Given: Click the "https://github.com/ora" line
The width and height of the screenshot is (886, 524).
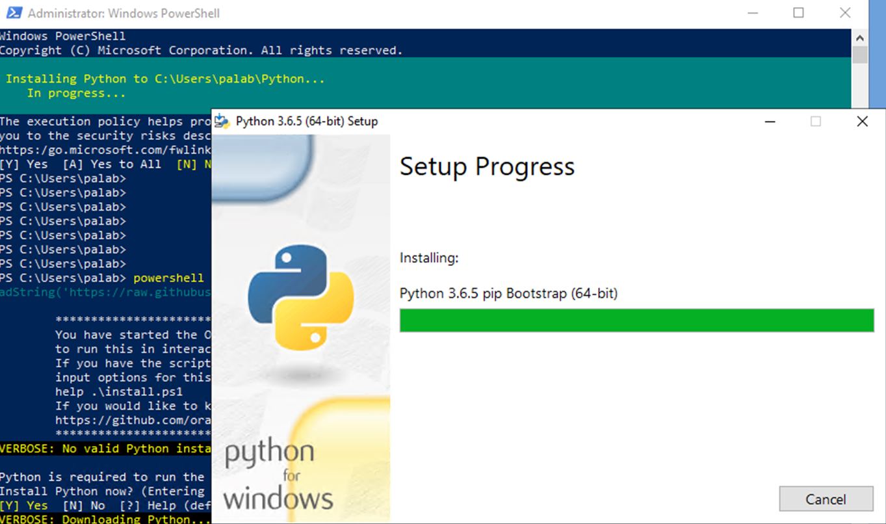Looking at the screenshot, I should tap(133, 420).
